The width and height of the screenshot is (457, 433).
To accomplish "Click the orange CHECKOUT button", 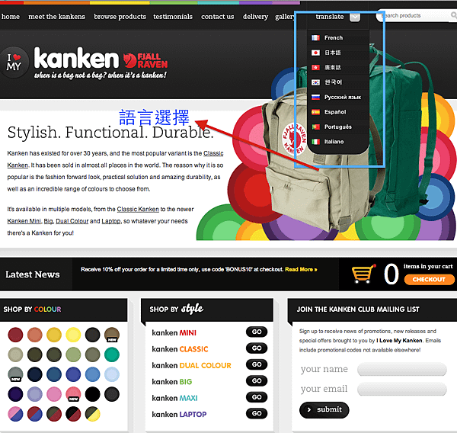I will (429, 280).
